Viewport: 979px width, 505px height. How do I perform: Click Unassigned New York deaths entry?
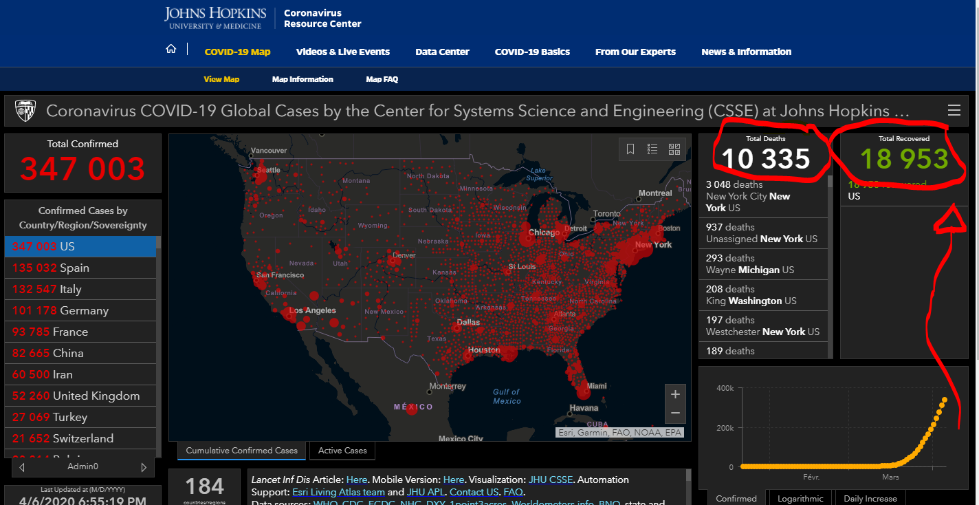tap(763, 233)
